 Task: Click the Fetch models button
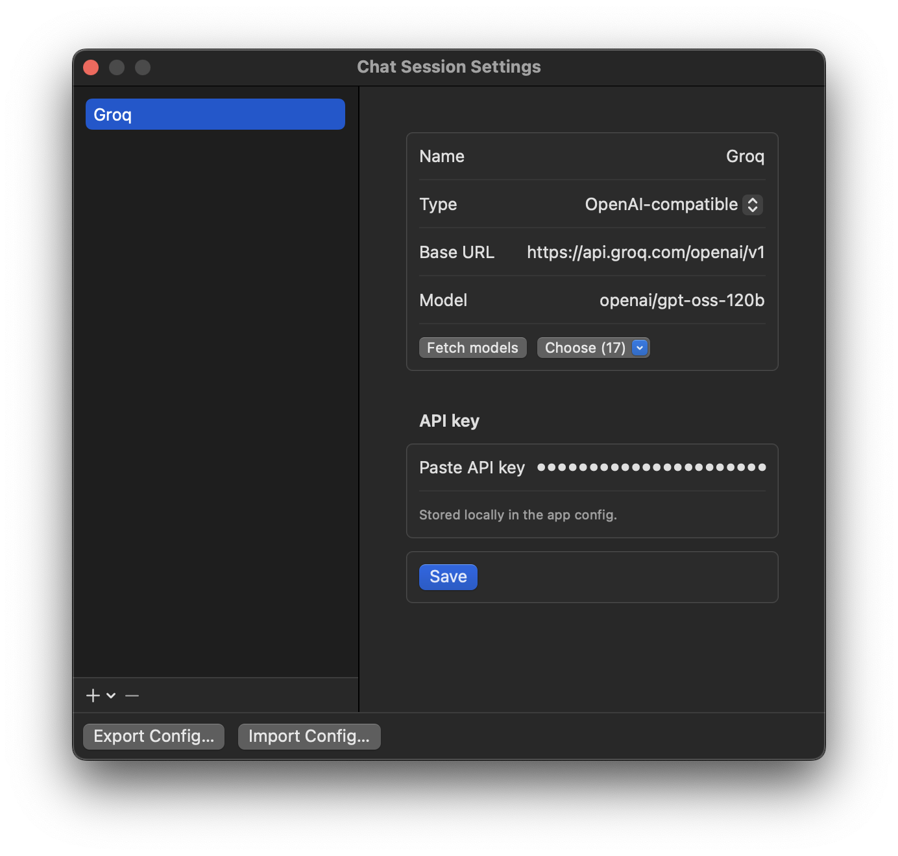click(472, 348)
